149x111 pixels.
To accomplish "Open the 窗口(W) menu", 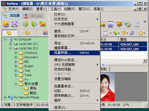I will tap(84, 9).
